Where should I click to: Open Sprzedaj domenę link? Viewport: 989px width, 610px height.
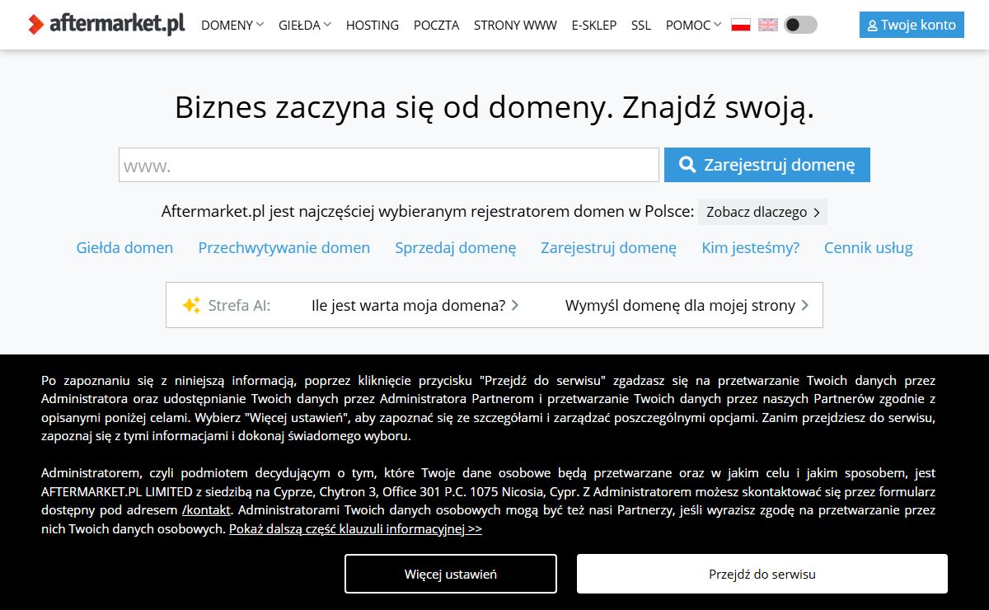coord(456,247)
